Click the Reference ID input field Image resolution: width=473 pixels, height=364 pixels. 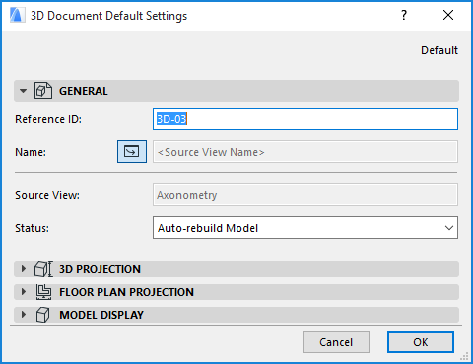tap(305, 118)
